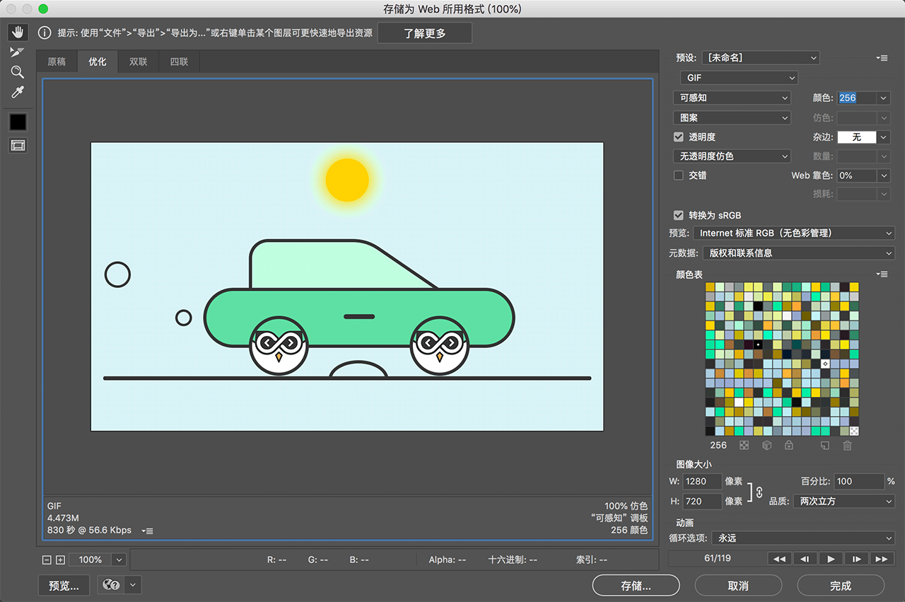Screen dimensions: 905x602
Task: Click the trash icon under color table
Action: [847, 446]
